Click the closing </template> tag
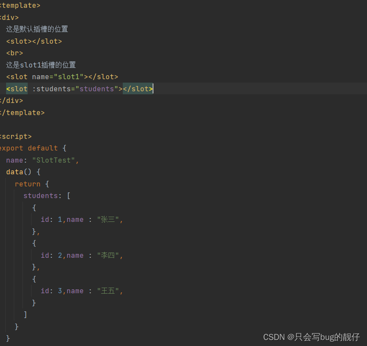This screenshot has height=346, width=367. (22, 112)
